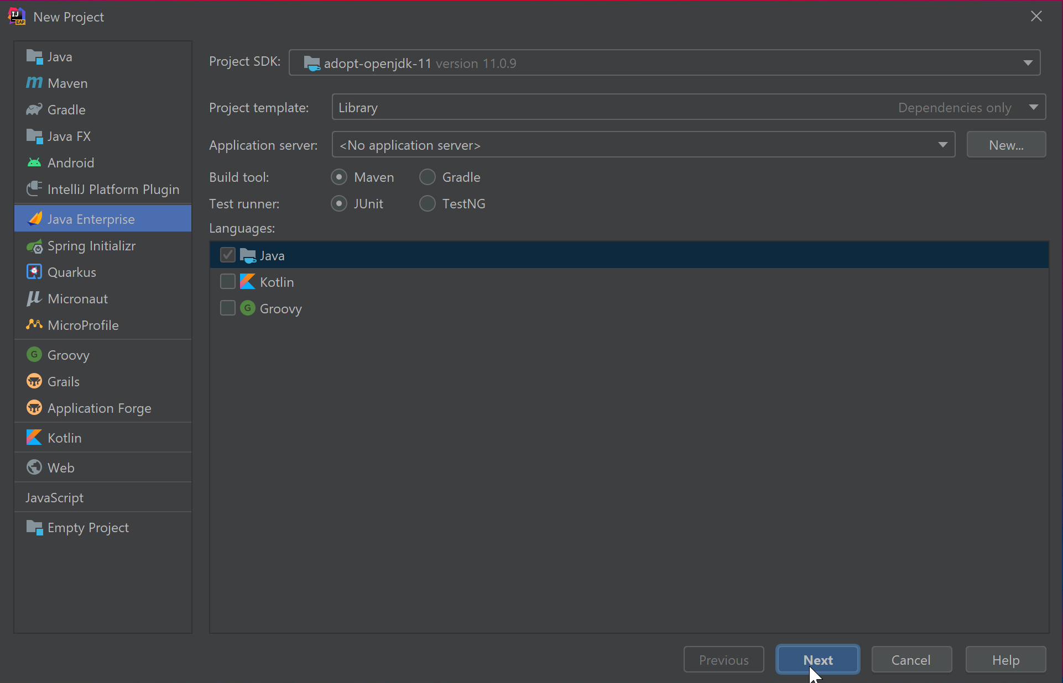This screenshot has height=683, width=1063.
Task: Enable the Kotlin language checkbox
Action: pos(227,281)
